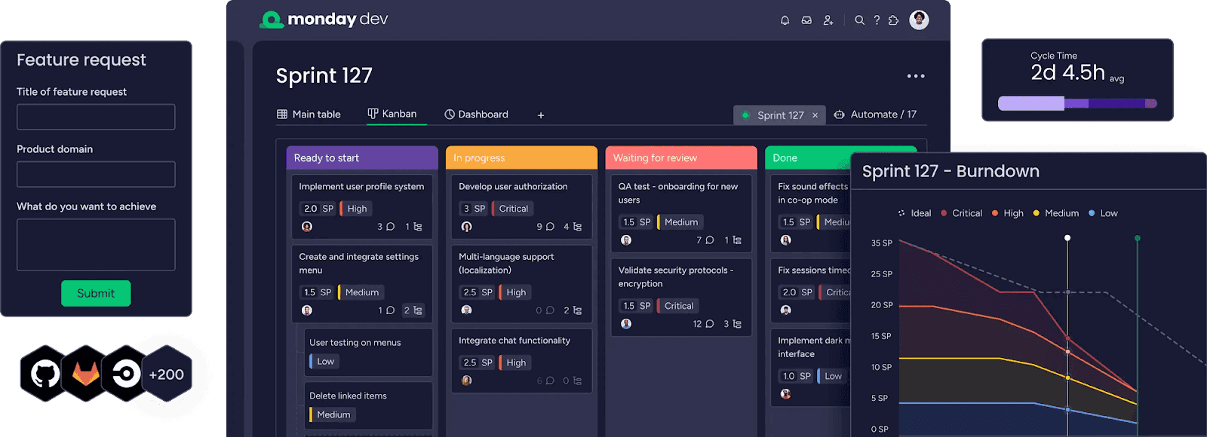This screenshot has height=437, width=1207.
Task: Click the Waiting for review column header
Action: [681, 157]
